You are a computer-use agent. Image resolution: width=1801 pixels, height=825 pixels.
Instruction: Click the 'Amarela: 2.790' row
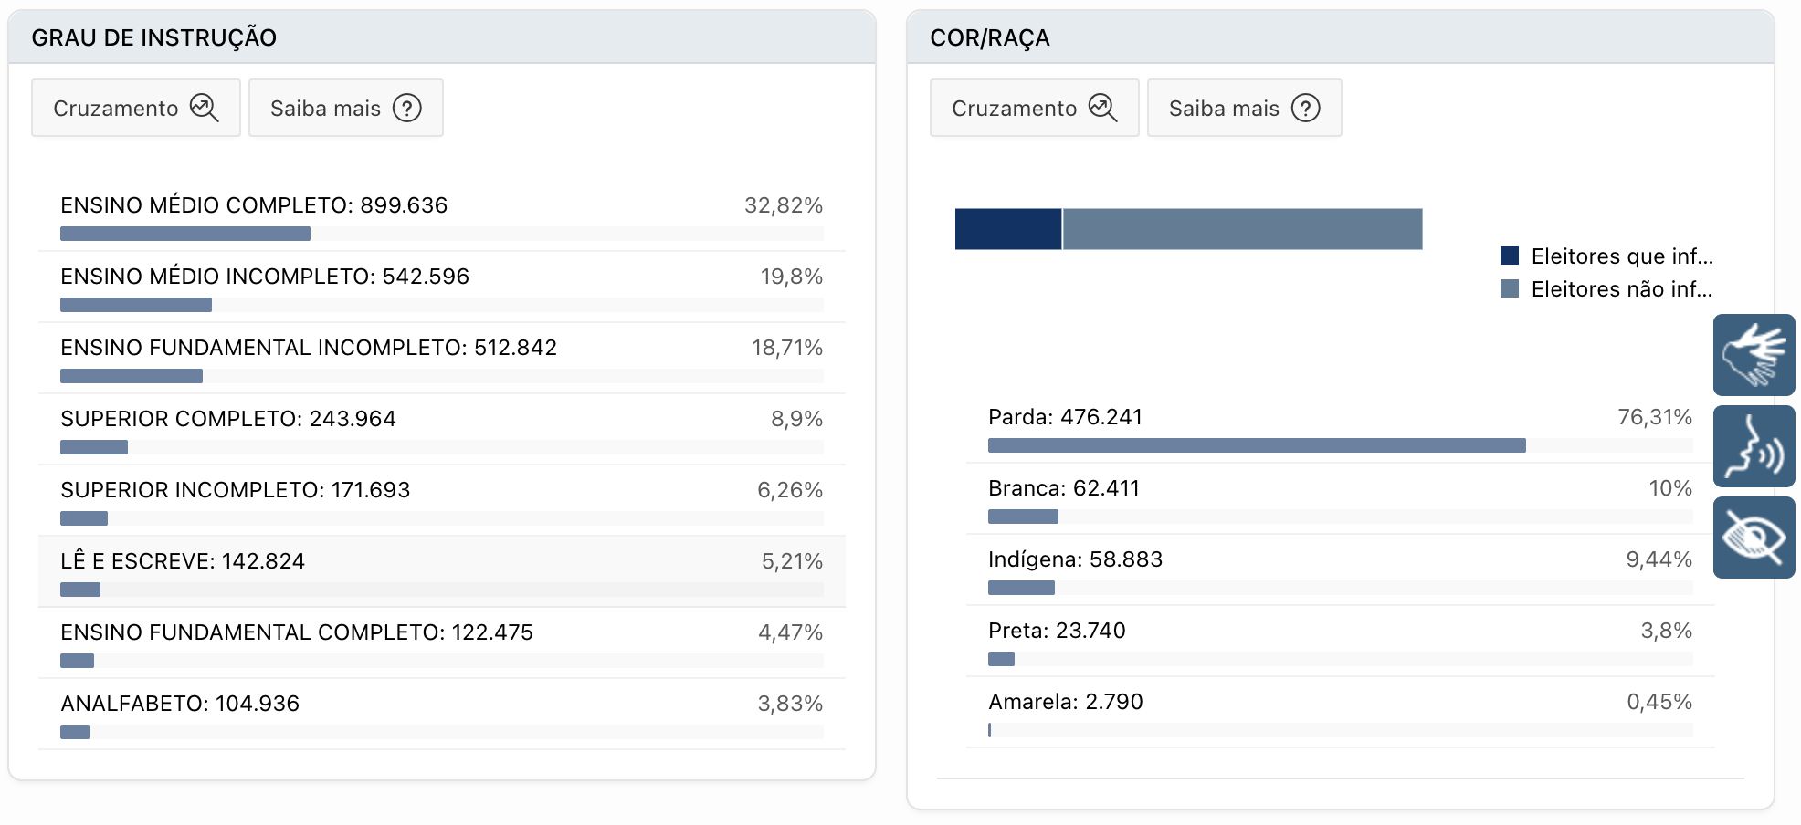coord(1065,702)
